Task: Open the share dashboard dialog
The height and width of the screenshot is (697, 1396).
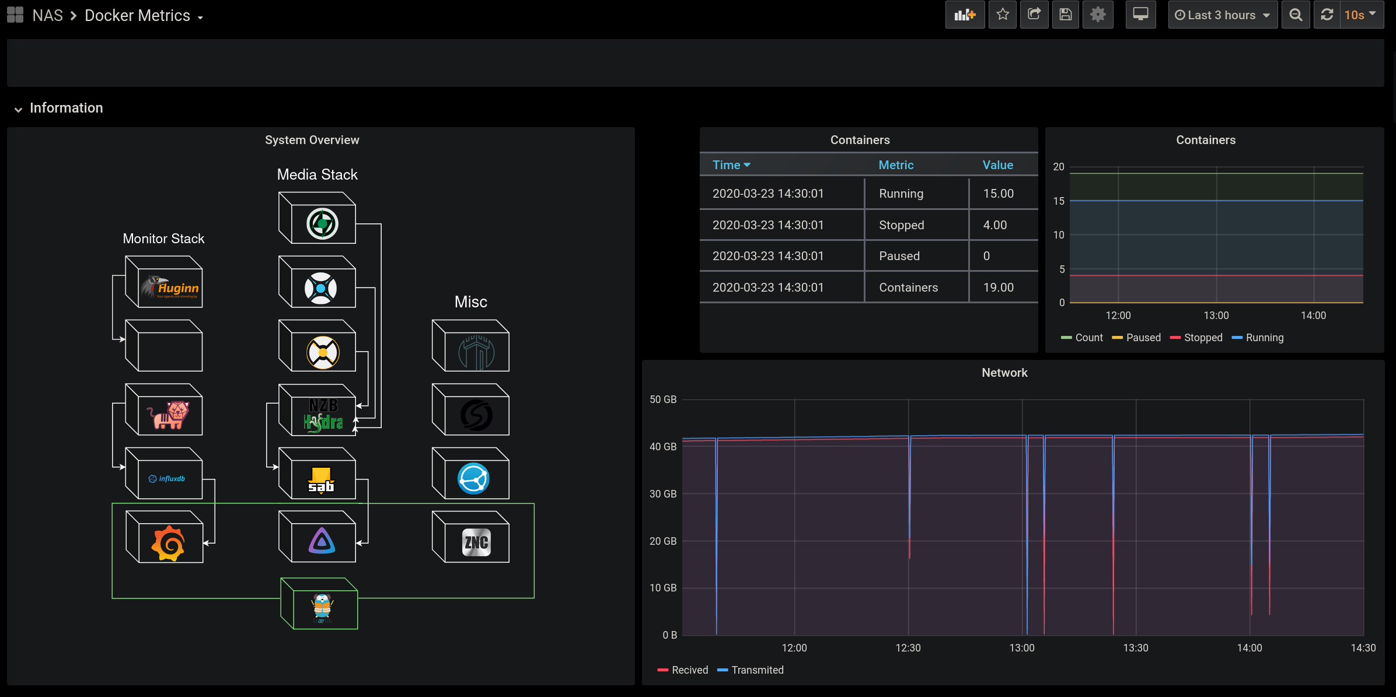Action: coord(1034,15)
